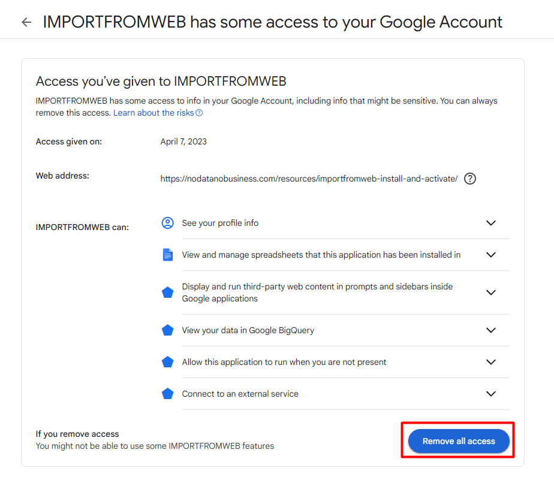
Task: Select the View your data in BigQuery text
Action: (248, 330)
